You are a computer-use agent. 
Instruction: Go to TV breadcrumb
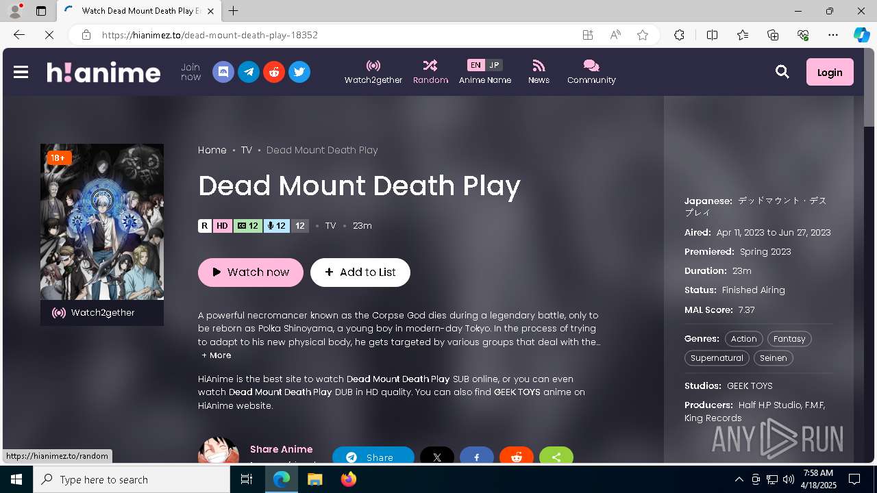click(x=247, y=150)
